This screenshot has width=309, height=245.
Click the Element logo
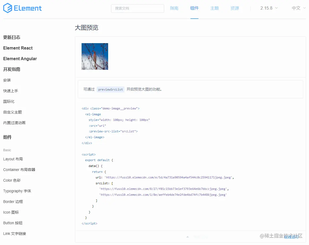[22, 8]
